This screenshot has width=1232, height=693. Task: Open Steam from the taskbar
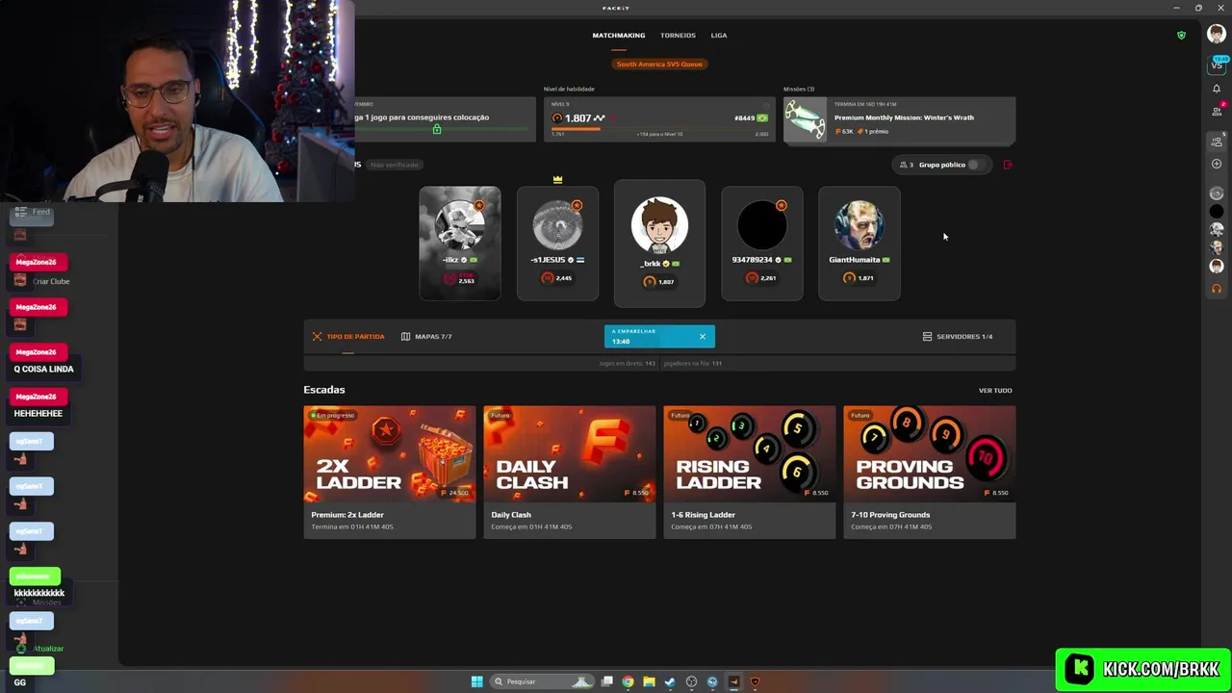point(670,681)
